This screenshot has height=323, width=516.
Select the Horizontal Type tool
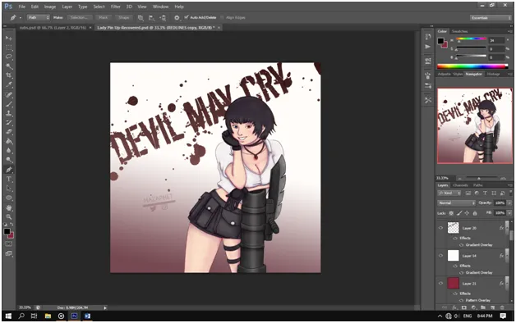tap(9, 180)
